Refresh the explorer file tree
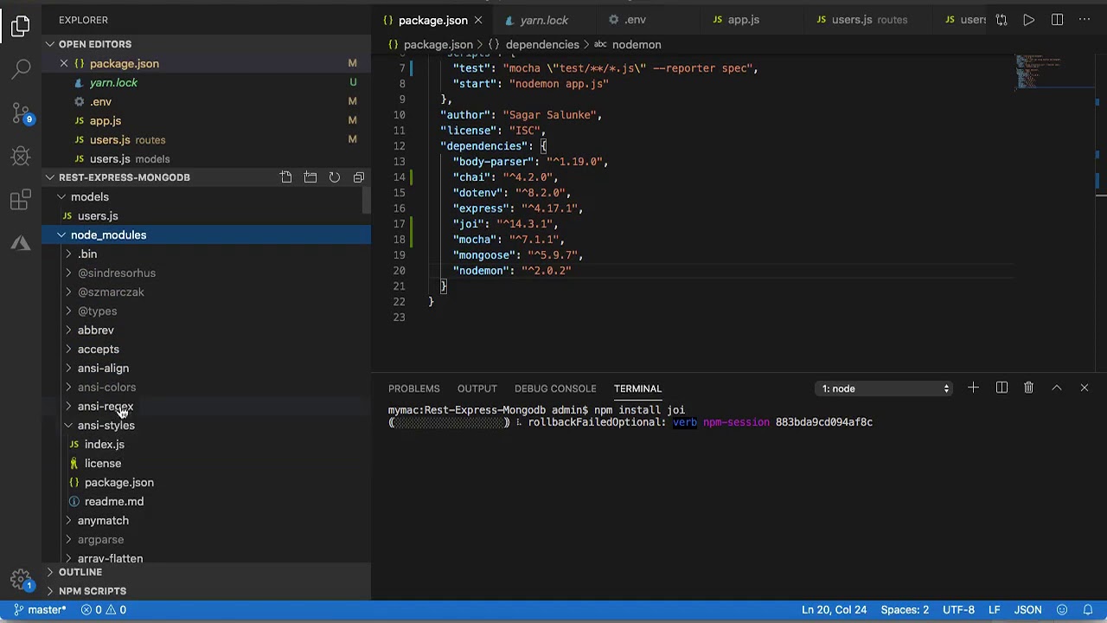 point(335,177)
